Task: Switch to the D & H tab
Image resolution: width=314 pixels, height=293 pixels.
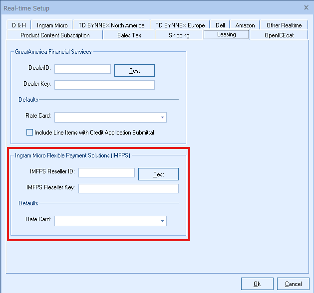Action: (19, 25)
